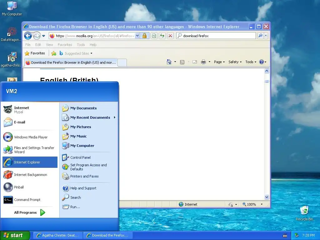Open recent pages dropdown arrow

(x=43, y=36)
